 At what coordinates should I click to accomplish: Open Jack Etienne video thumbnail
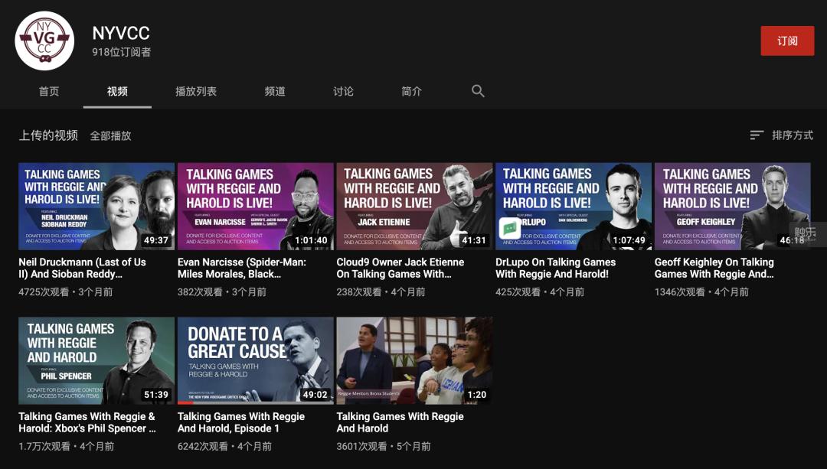pos(414,206)
